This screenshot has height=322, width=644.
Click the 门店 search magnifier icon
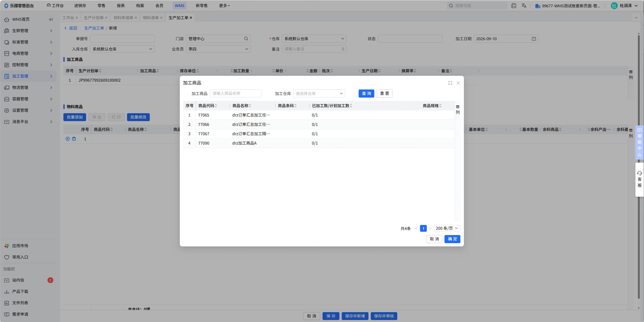click(246, 39)
